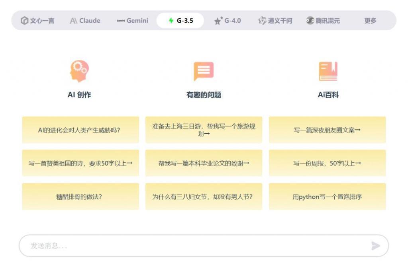
Task: Click the 通义千问 model icon
Action: click(261, 21)
